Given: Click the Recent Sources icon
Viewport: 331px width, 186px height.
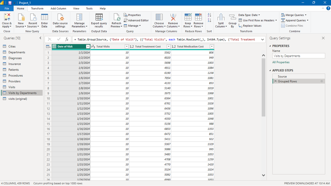Looking at the screenshot, I should coord(33,17).
